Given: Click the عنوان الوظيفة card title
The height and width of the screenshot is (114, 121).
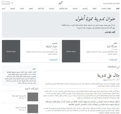Looking at the screenshot, I should click(51, 47).
